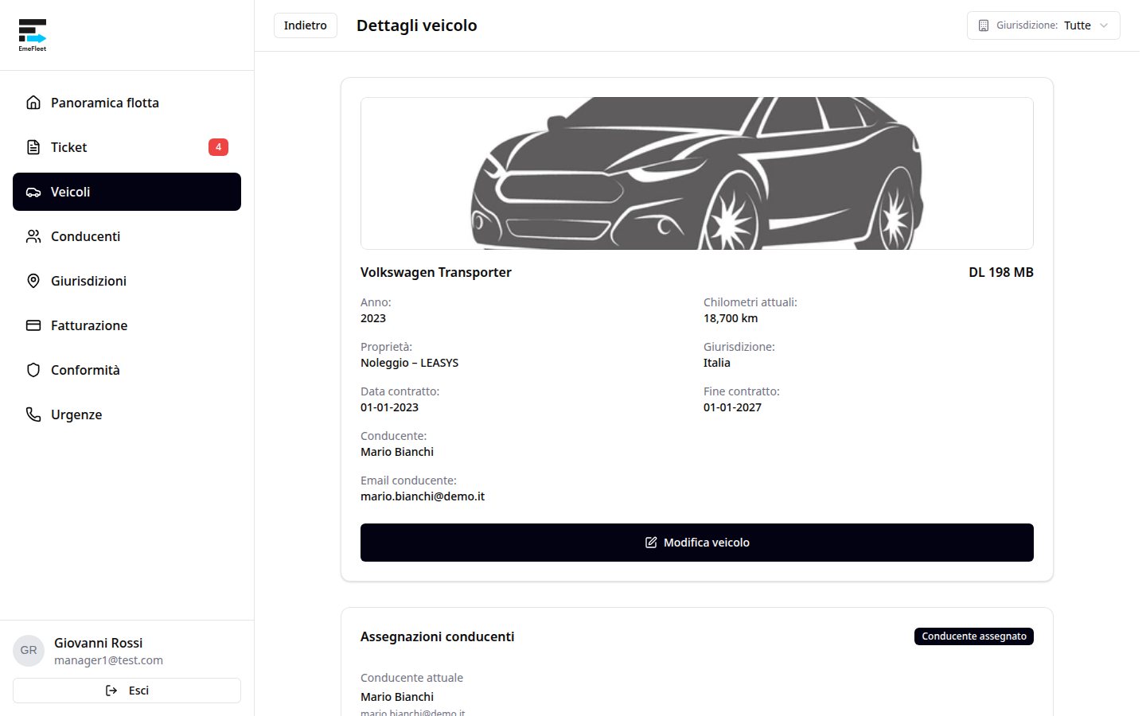Click the Assegnazioni conducenti heading
Image resolution: width=1146 pixels, height=716 pixels.
point(438,636)
